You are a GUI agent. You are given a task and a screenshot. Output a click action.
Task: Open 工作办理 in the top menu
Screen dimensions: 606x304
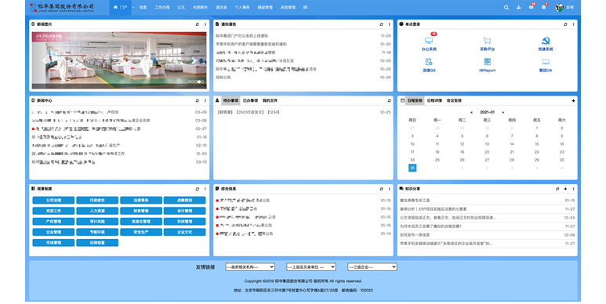[162, 7]
